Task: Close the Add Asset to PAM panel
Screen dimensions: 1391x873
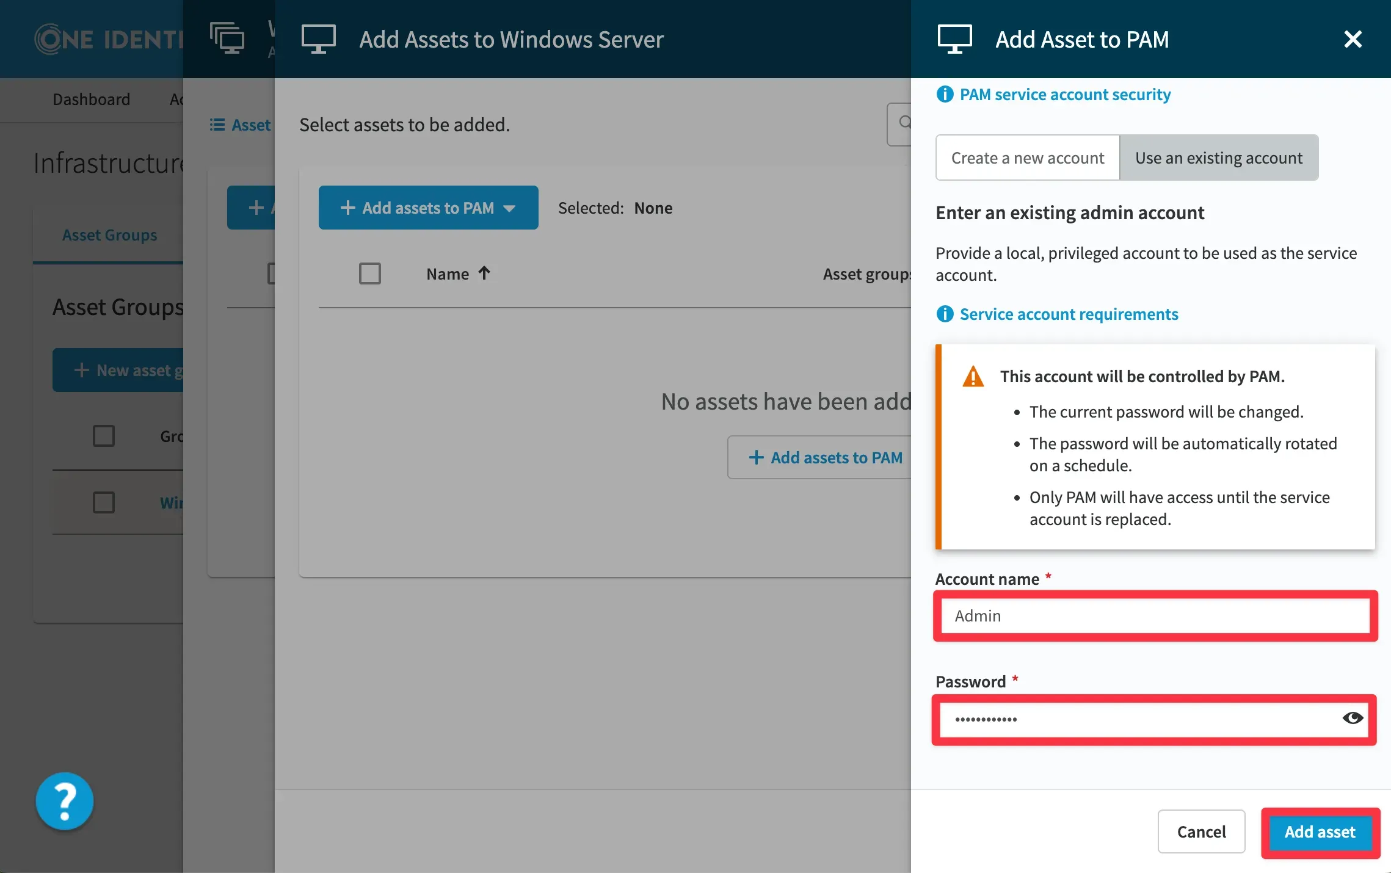Action: 1353,39
